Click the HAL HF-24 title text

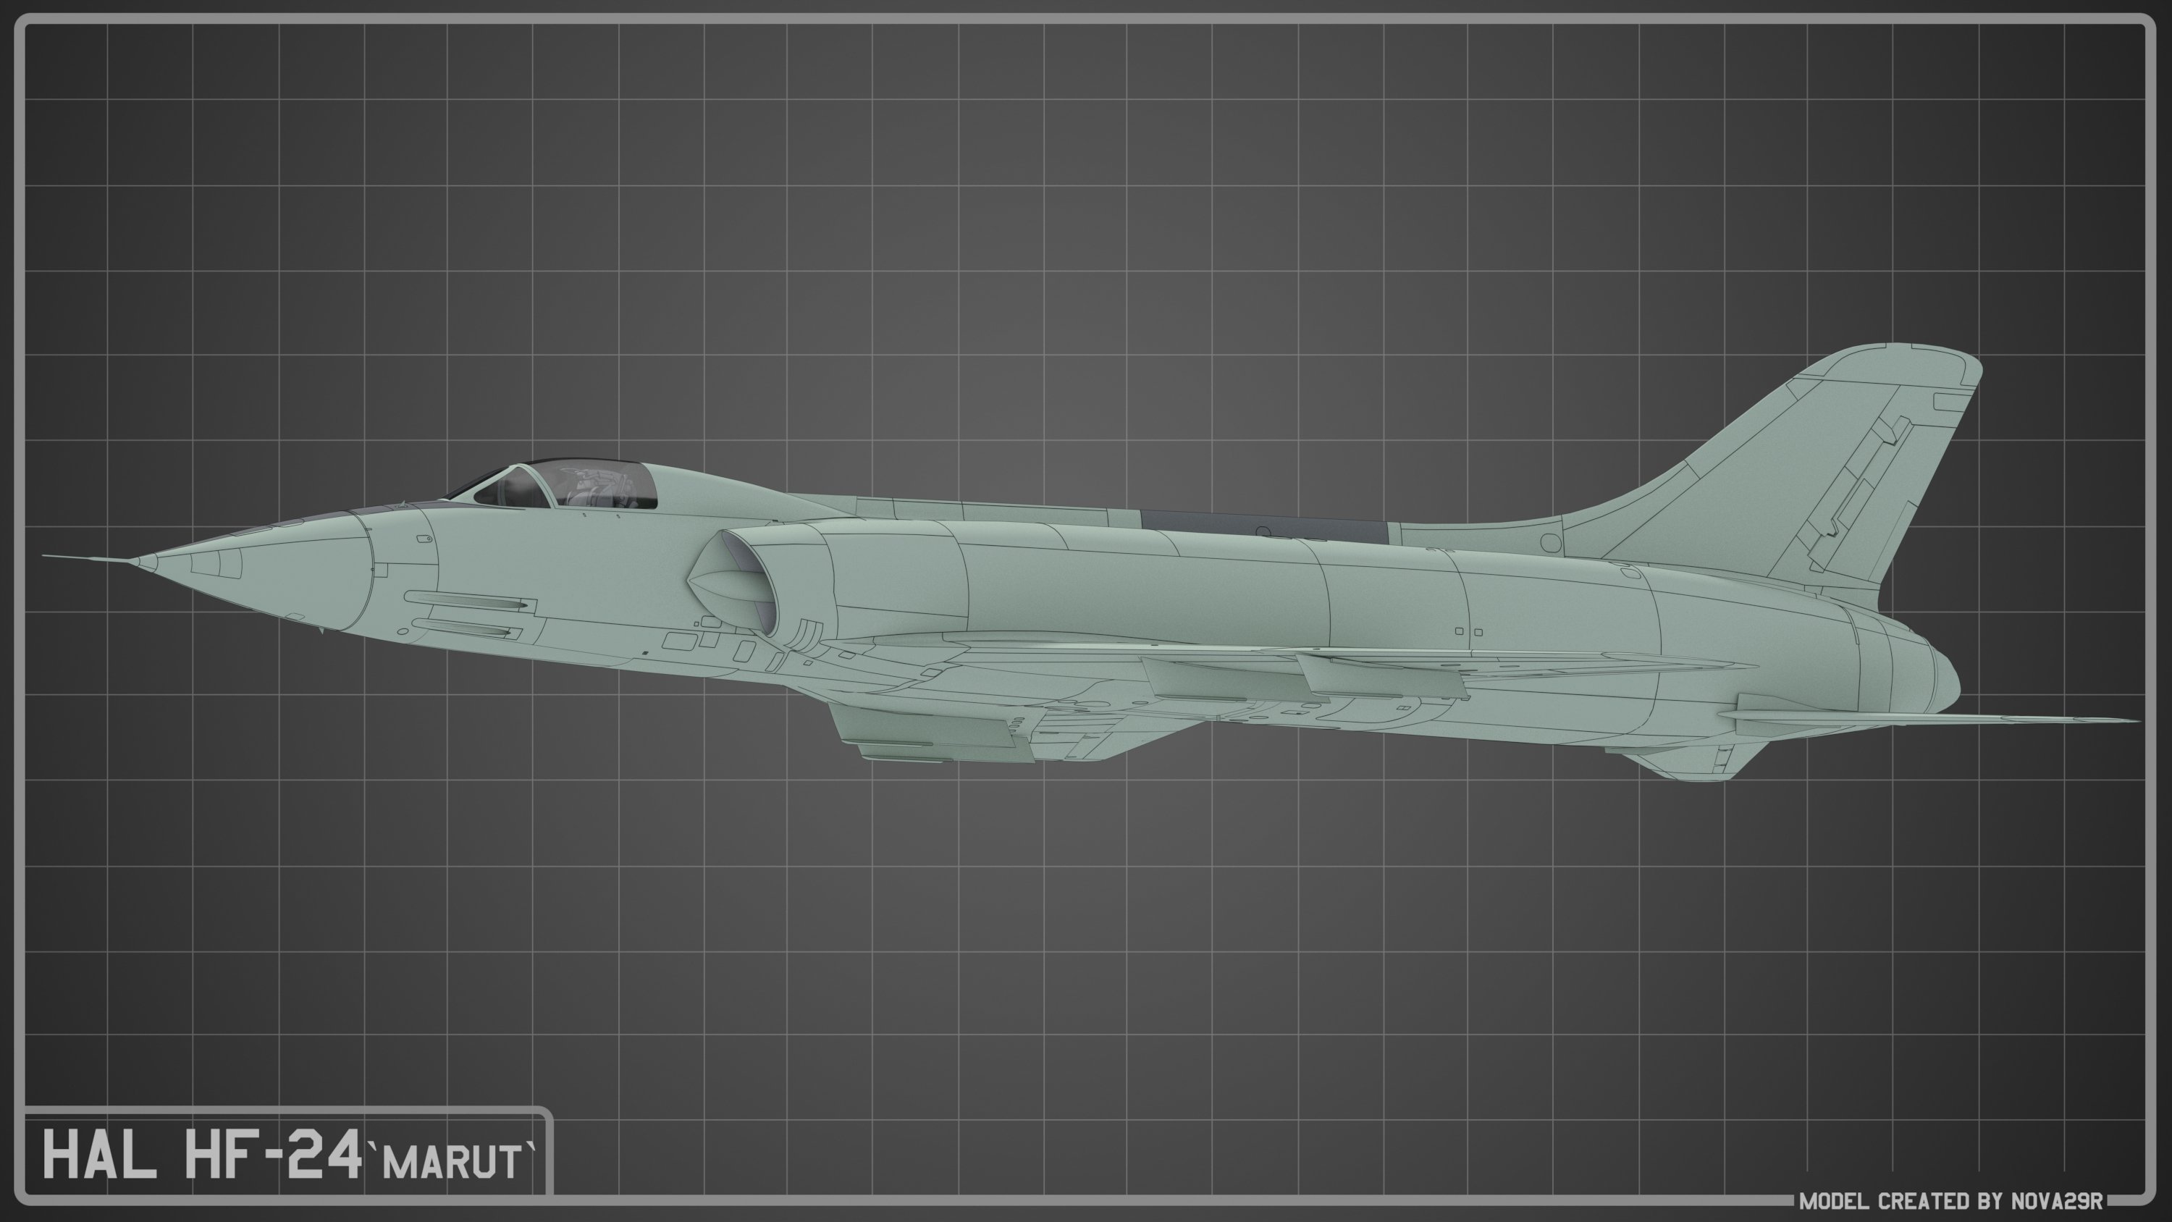pyautogui.click(x=203, y=1155)
